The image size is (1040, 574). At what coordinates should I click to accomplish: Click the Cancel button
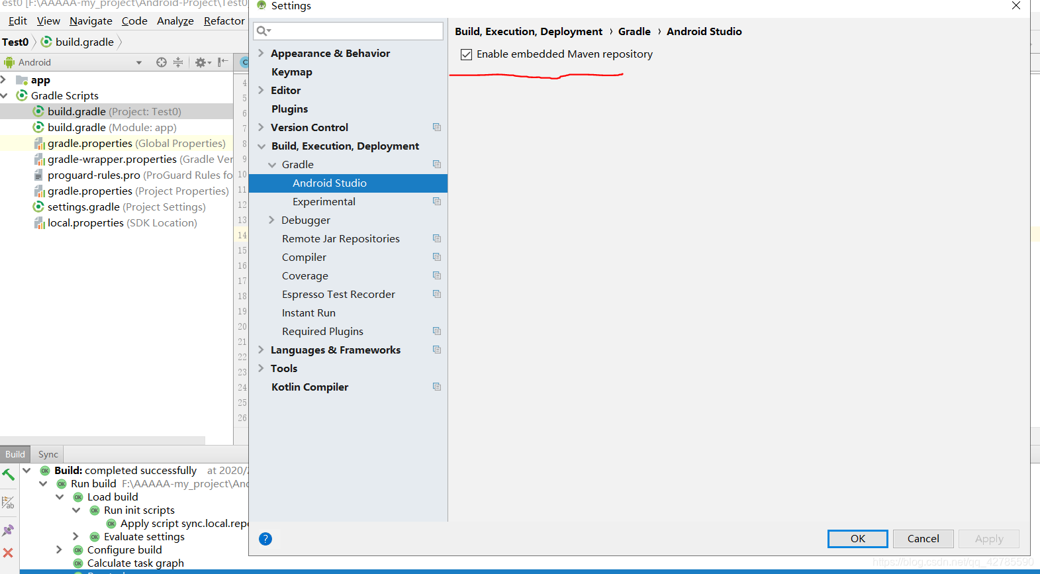pos(923,539)
